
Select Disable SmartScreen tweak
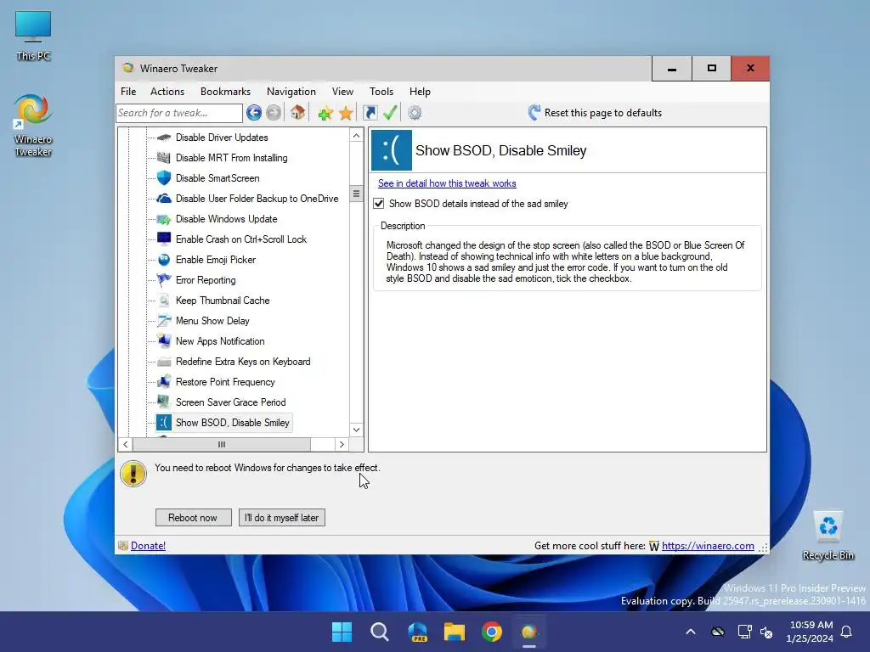217,178
